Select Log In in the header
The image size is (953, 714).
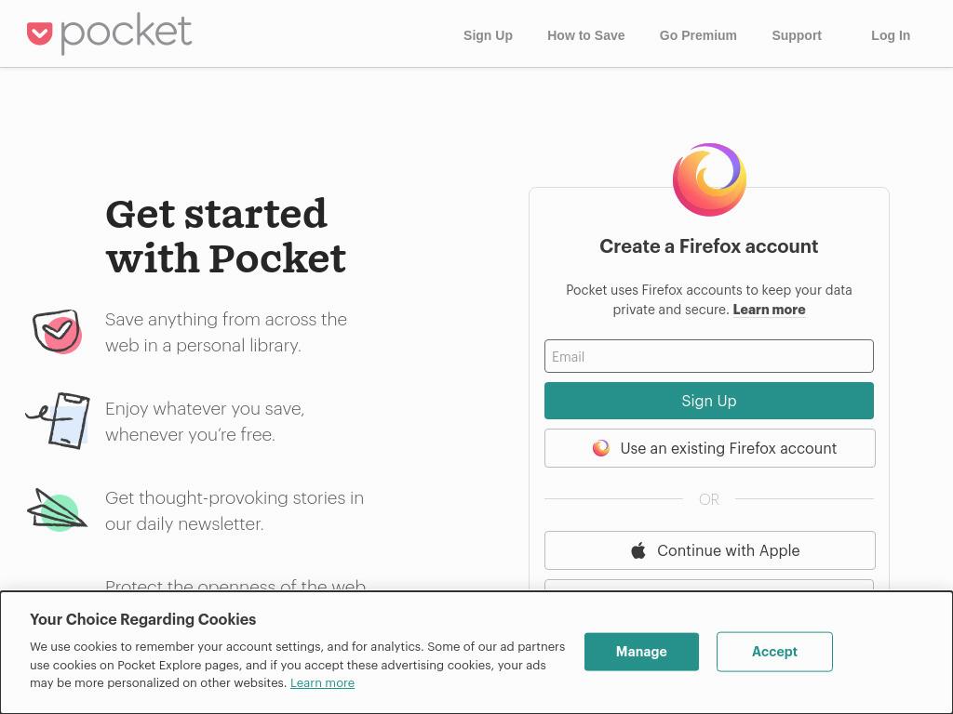coord(891,35)
